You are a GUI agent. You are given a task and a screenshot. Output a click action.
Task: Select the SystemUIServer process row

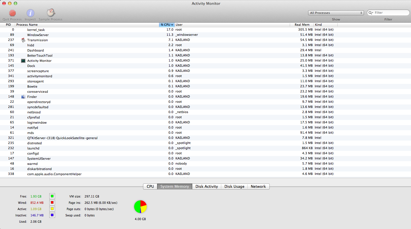point(205,159)
